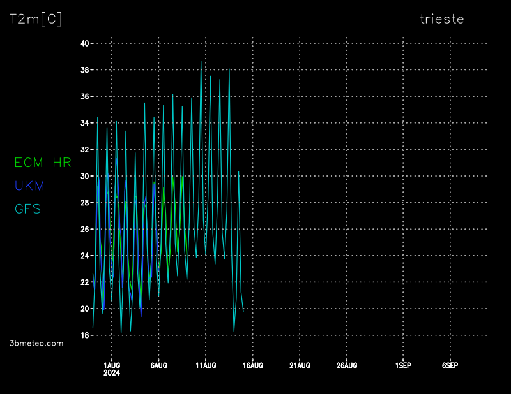This screenshot has height=394, width=511.
Task: Click the ECM HR legend label
Action: click(x=42, y=163)
